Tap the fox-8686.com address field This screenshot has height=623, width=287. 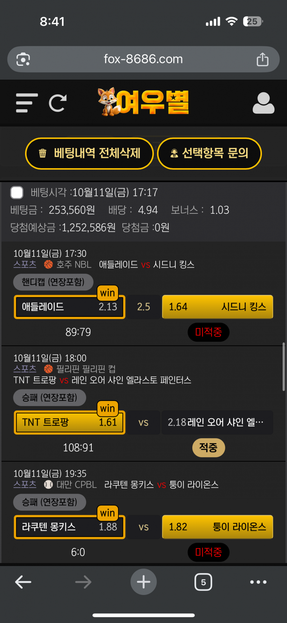(x=143, y=59)
